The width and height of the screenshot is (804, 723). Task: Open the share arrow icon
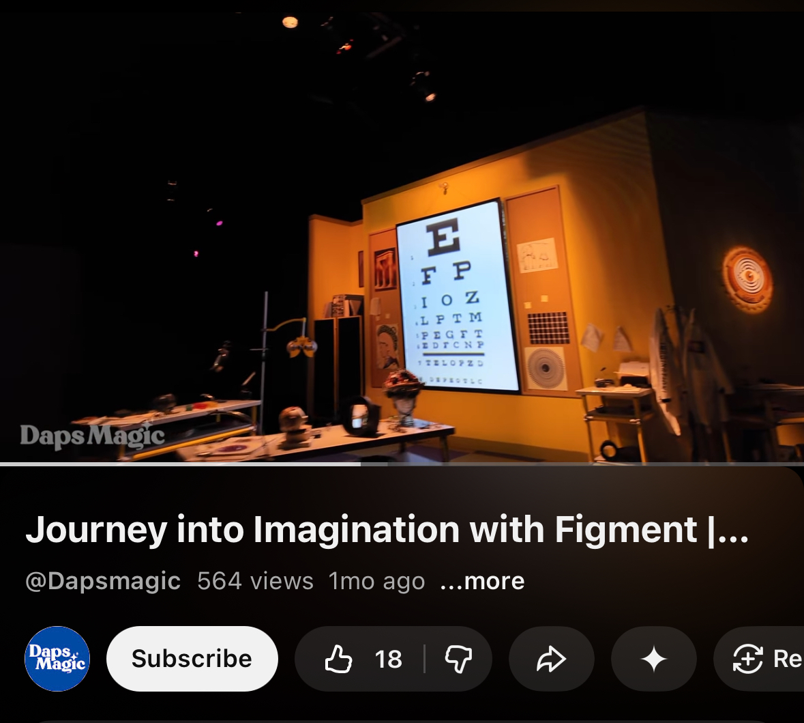click(551, 660)
